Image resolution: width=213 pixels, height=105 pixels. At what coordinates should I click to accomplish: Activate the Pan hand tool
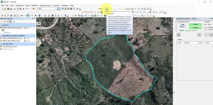[8, 16]
